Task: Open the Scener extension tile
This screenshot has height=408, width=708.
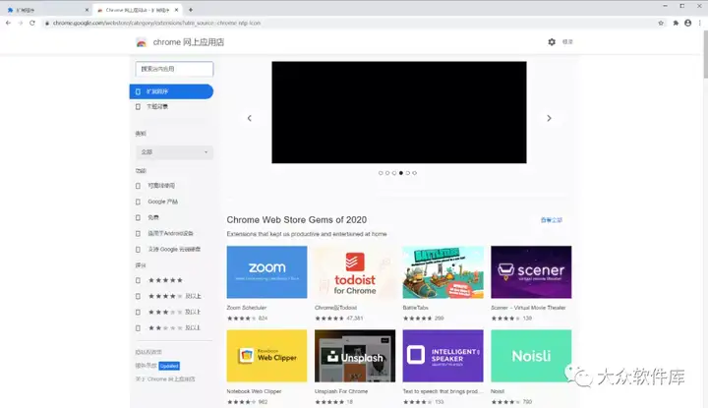Action: [x=531, y=272]
